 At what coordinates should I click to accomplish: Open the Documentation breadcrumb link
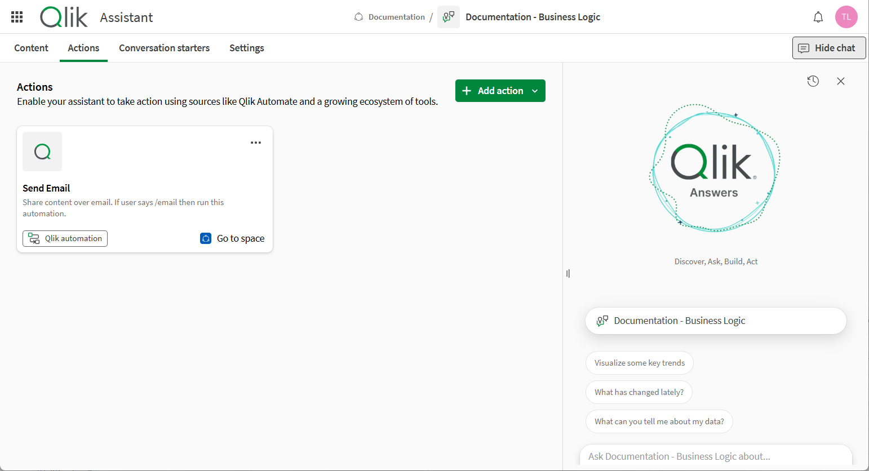(x=397, y=17)
